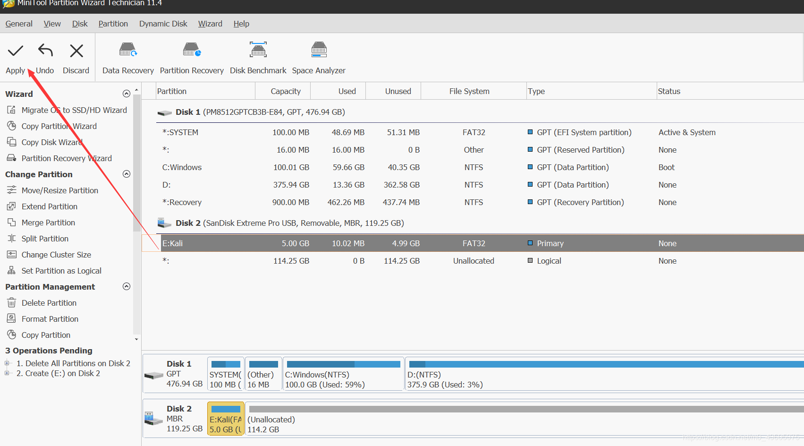Sort by Type column header
Viewport: 804px width, 446px height.
click(592, 91)
